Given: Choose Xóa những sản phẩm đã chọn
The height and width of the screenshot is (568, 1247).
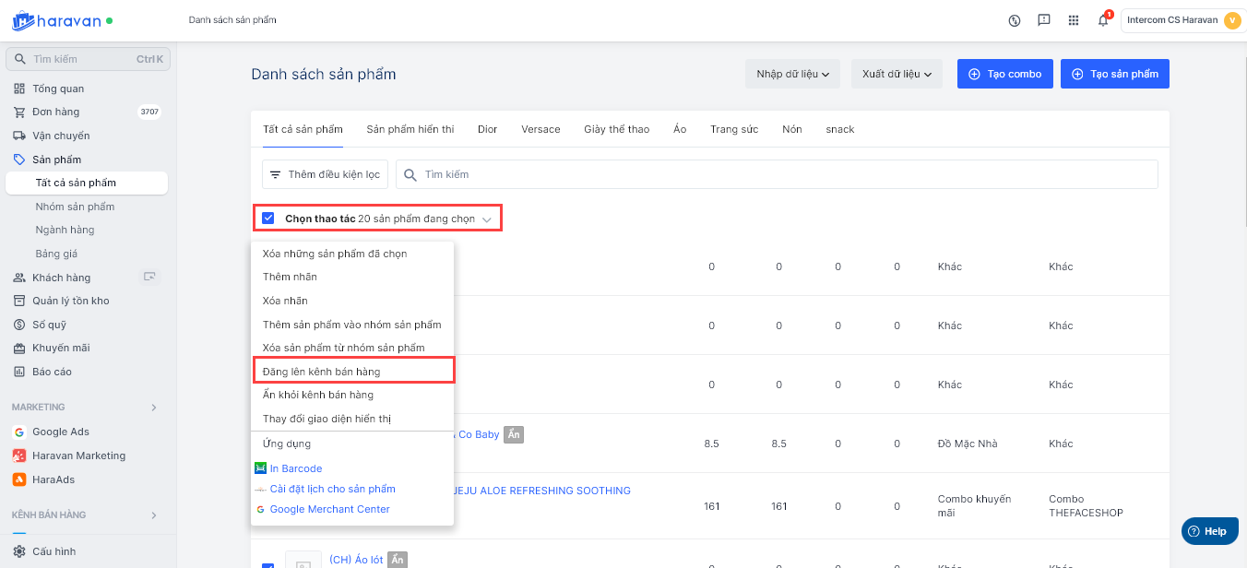Looking at the screenshot, I should (x=335, y=254).
